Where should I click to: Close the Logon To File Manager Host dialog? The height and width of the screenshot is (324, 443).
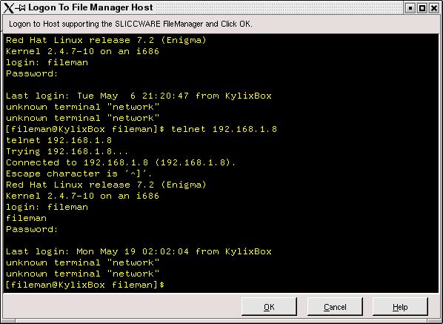click(434, 8)
